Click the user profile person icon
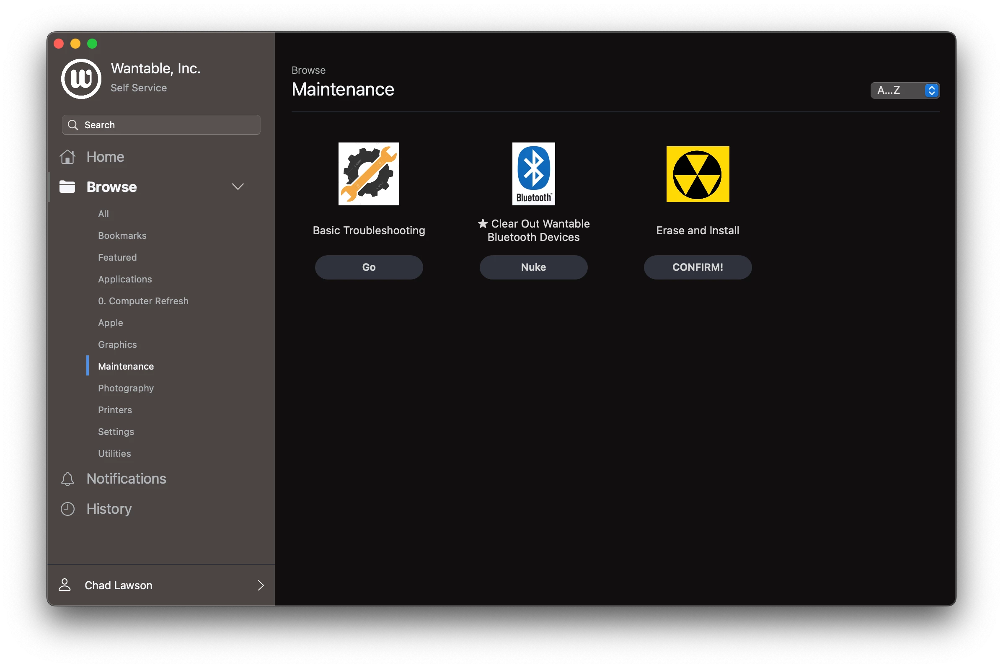Screen dimensions: 1003x668 pyautogui.click(x=65, y=585)
